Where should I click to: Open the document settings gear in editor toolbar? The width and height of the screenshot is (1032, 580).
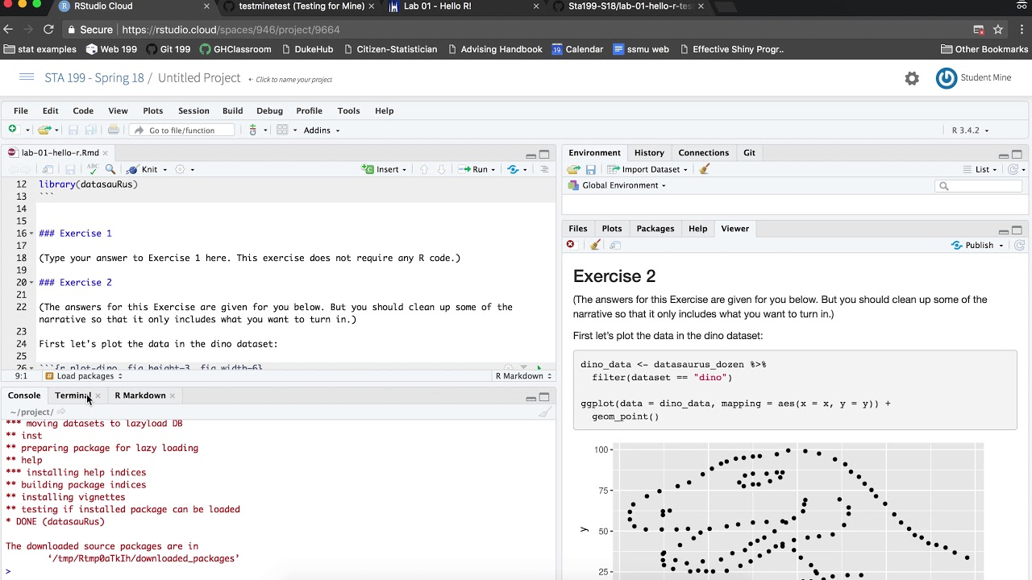[x=181, y=169]
